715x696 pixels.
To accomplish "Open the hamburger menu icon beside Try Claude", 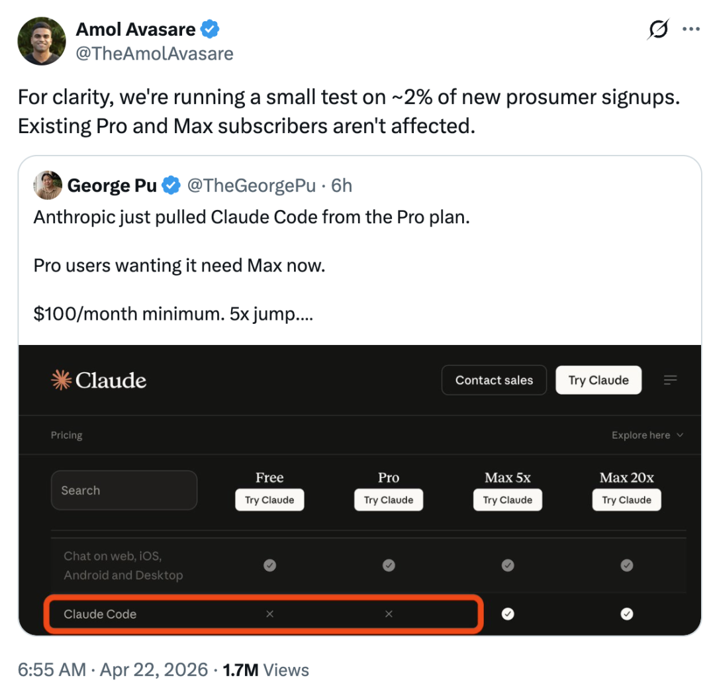I will coord(671,380).
